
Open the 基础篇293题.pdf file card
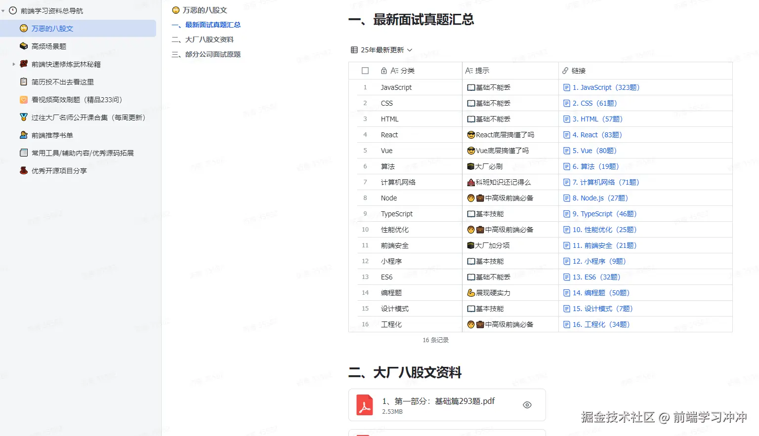pos(447,405)
